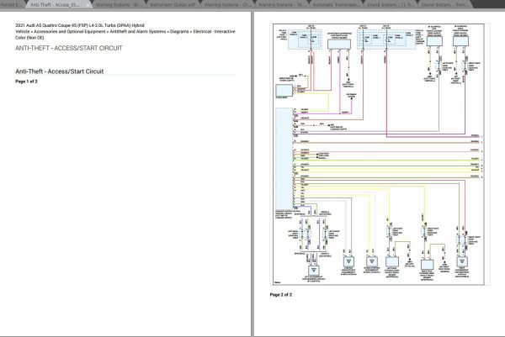Switch to the Sound System (1) tab
The height and width of the screenshot is (337, 505).
click(x=391, y=4)
